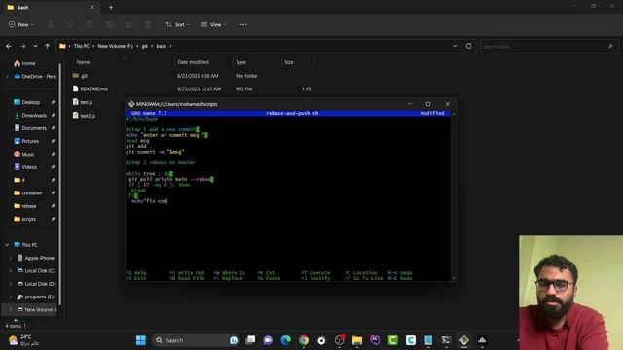Open the New item menu in File Explorer

point(21,24)
